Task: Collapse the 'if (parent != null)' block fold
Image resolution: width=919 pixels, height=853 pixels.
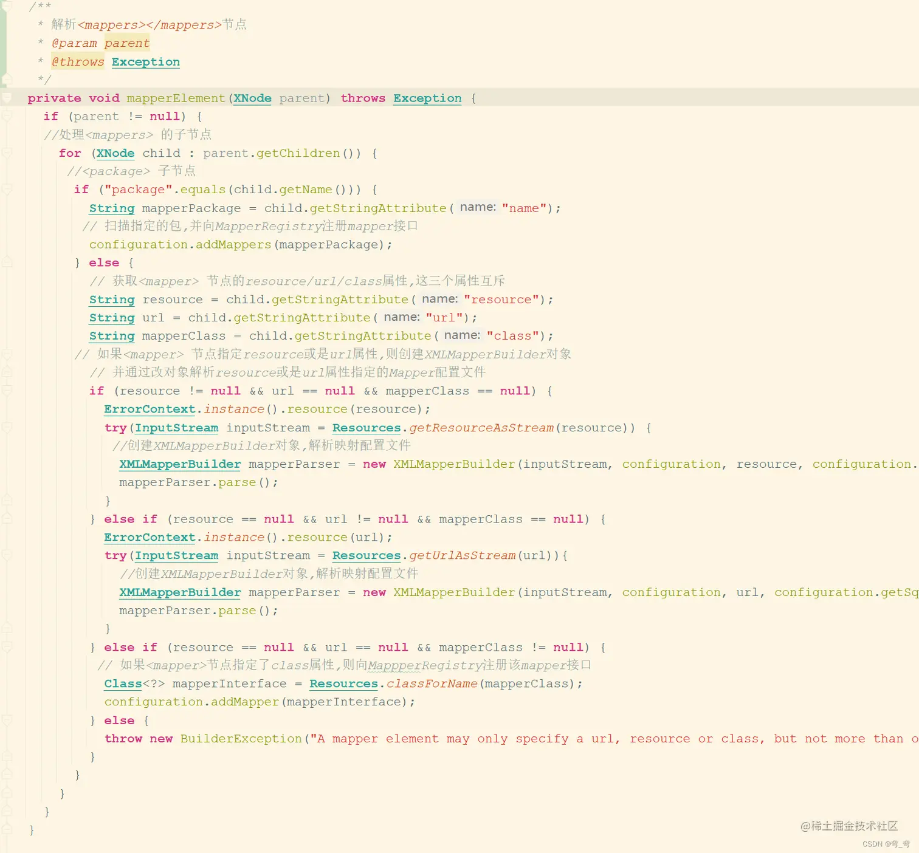Action: click(x=7, y=116)
